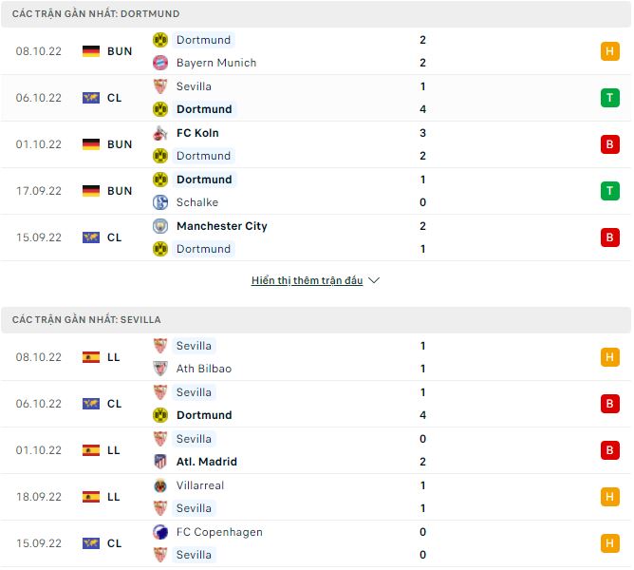
Task: Open the 'Các trận gần nhất: Dortmund' section header
Action: [x=96, y=14]
